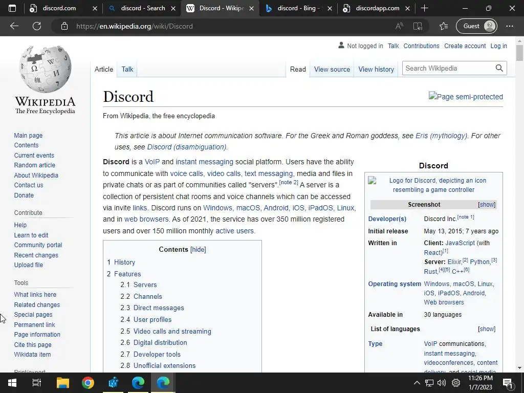Click the Wikipedia globe logo
Viewport: 524px width, 393px height.
click(45, 69)
